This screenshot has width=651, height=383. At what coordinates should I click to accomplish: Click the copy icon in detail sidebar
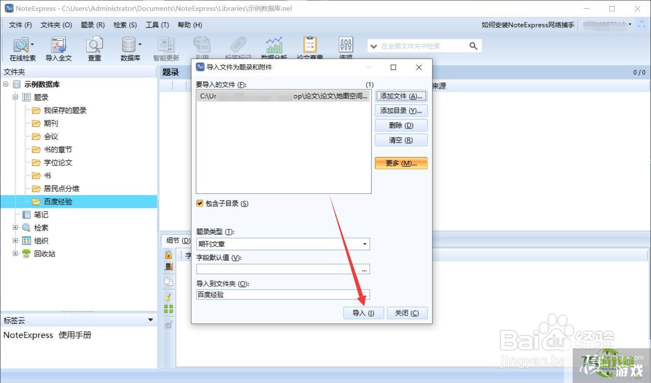168,282
